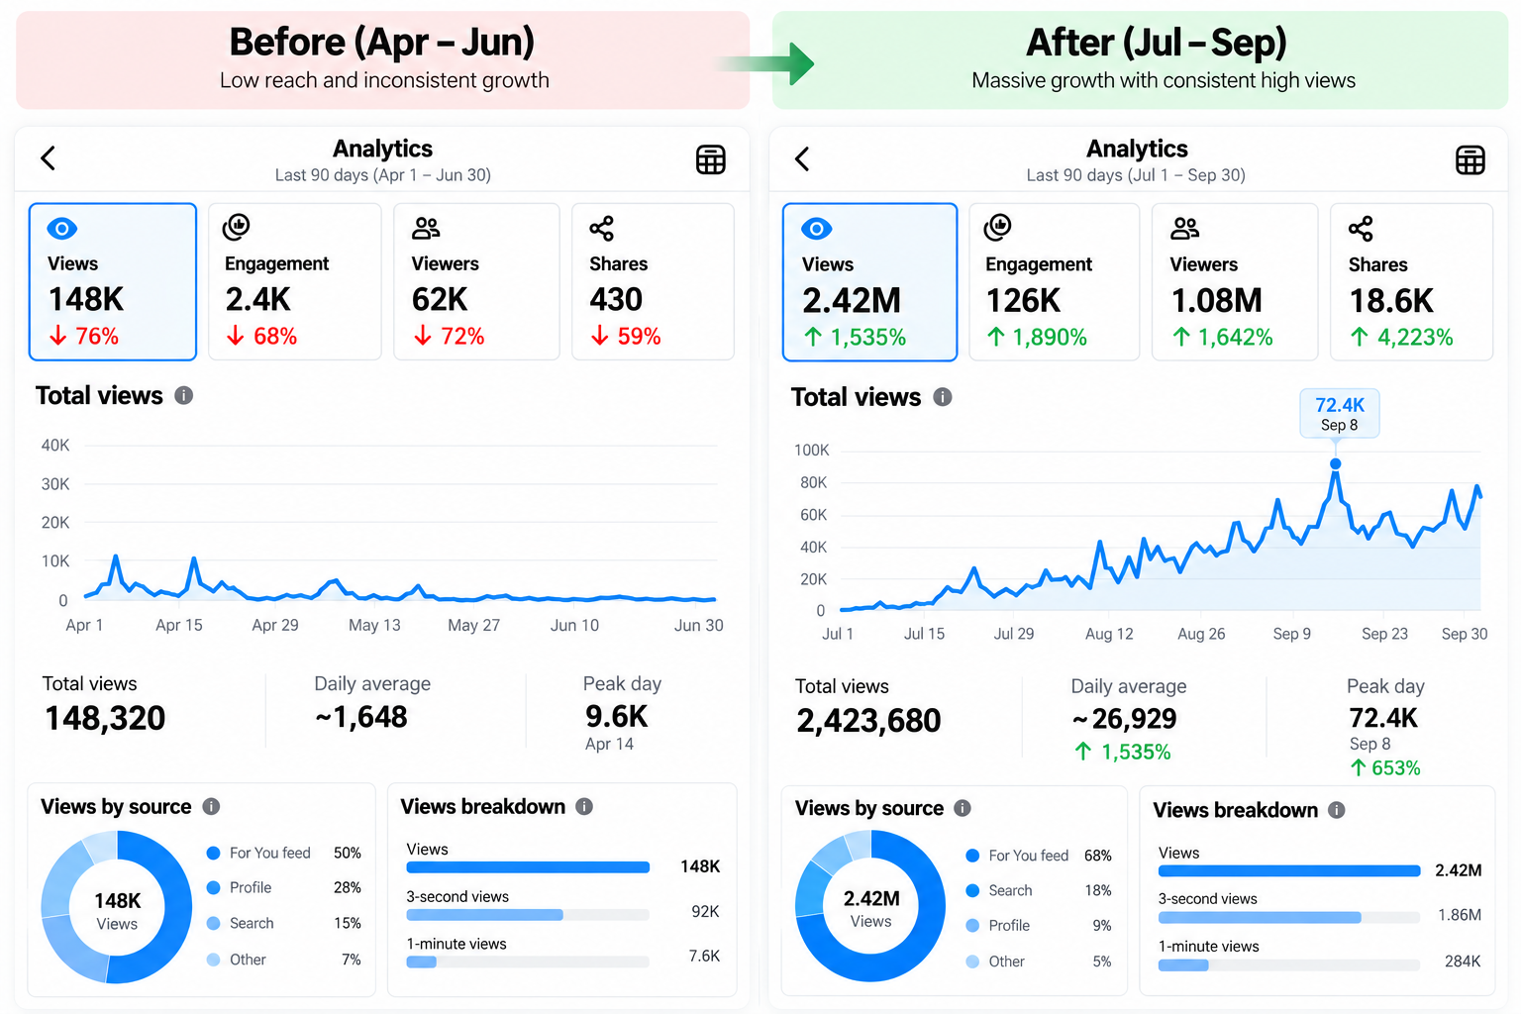
Task: Click the 'Apr 15' axis label
Action: (179, 626)
